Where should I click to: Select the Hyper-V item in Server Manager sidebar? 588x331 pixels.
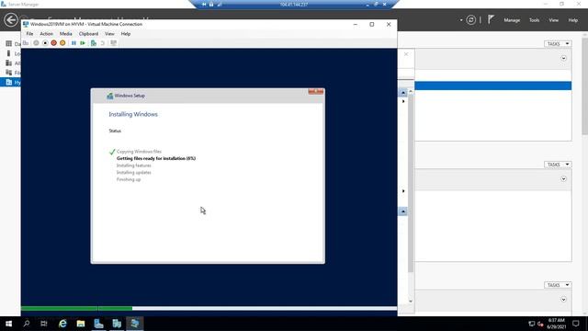pyautogui.click(x=10, y=82)
